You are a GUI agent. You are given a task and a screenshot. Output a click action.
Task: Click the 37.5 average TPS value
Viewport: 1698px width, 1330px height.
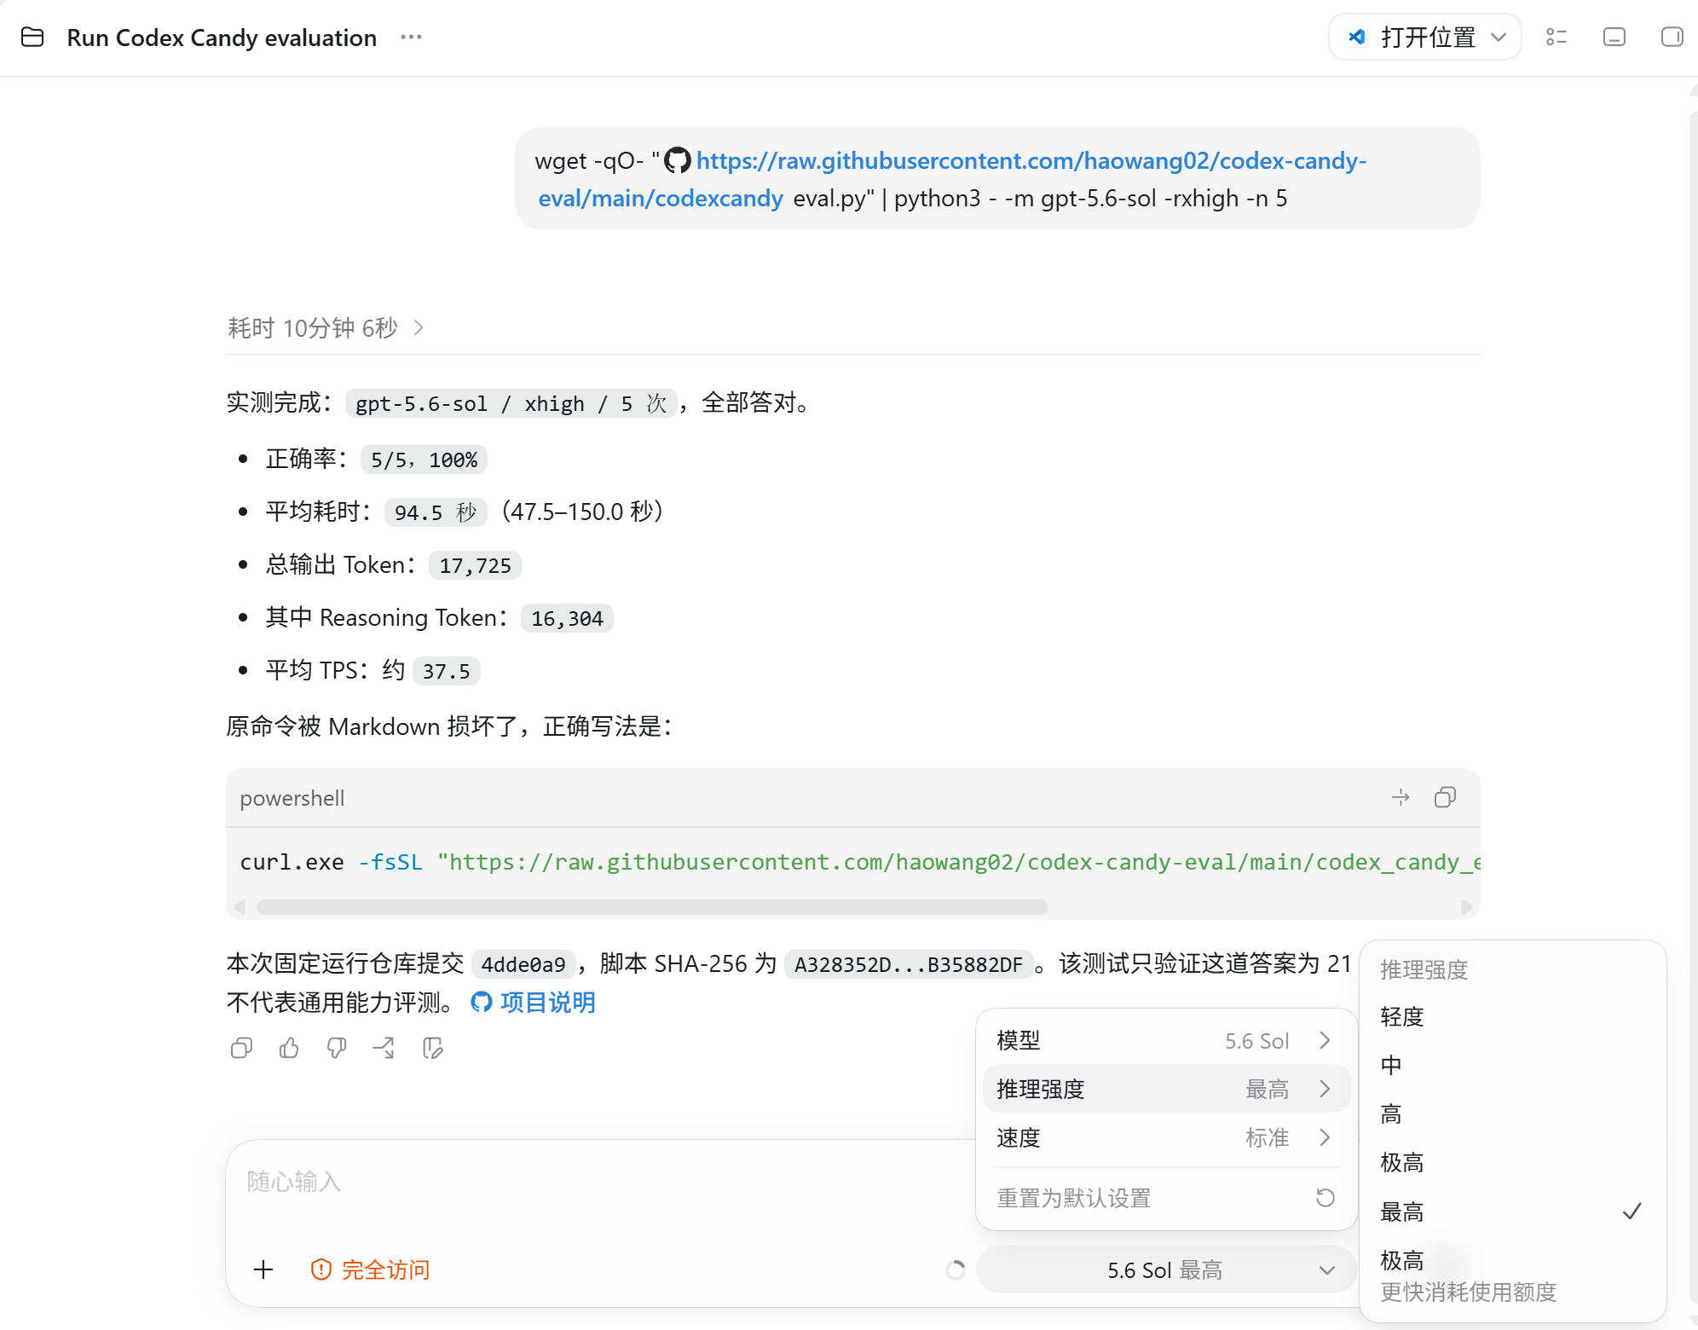446,671
